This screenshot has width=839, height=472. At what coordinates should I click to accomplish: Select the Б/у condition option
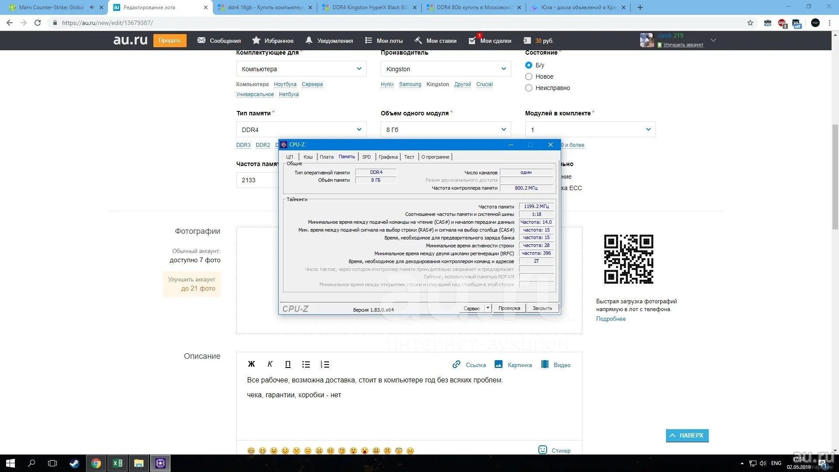click(529, 65)
